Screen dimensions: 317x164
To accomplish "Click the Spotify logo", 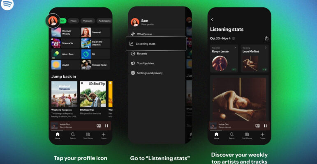I will tap(7, 4).
